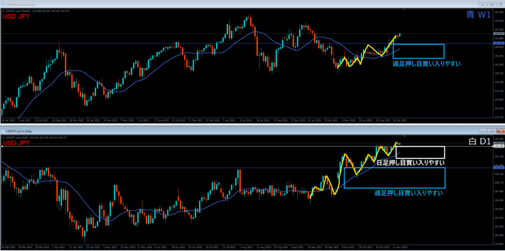Click the daily chart window icon in title bar
Viewport: 505px width, 251px height.
(3, 132)
